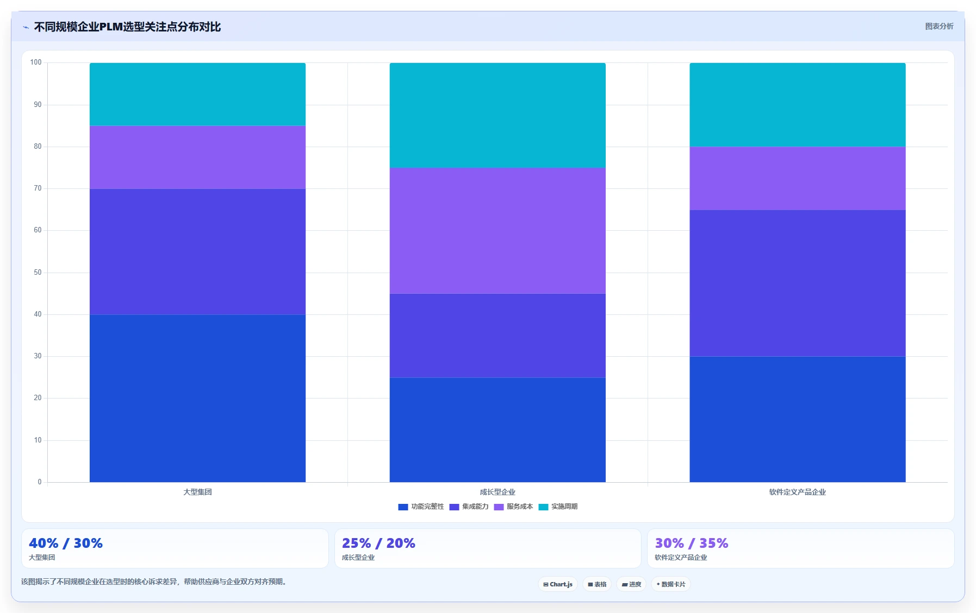Click the y-axis value 50
The image size is (976, 613).
pyautogui.click(x=38, y=273)
